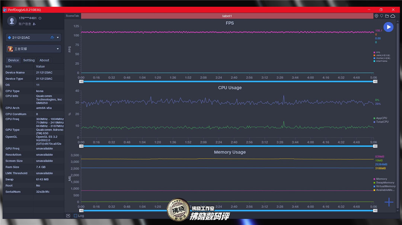Click the Memory Usage chart title

[x=230, y=152]
